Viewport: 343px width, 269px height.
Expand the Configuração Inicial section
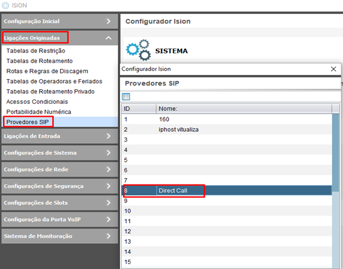pos(60,21)
